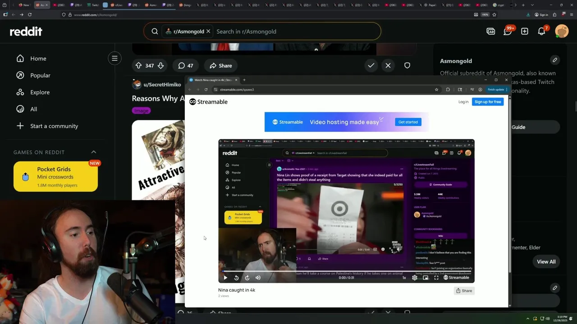Enter fullscreen on the video
577x324 pixels.
(x=436, y=278)
